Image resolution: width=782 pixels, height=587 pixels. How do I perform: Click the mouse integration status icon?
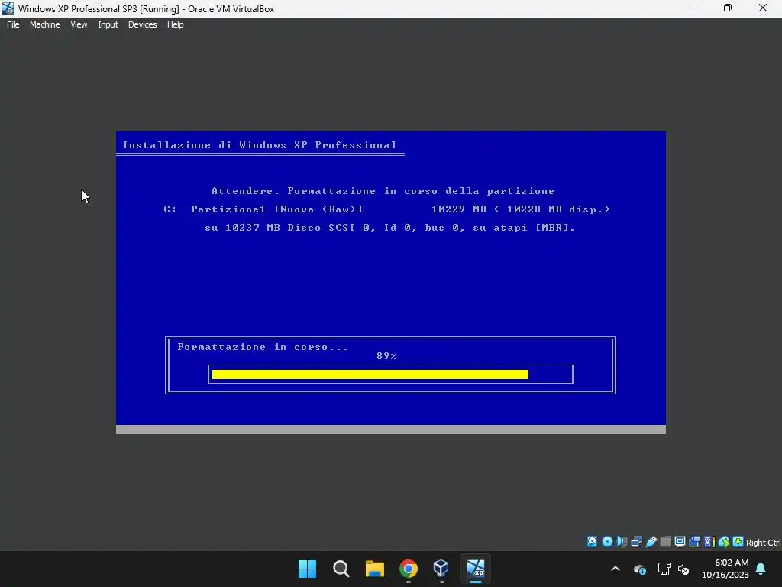pyautogui.click(x=724, y=542)
